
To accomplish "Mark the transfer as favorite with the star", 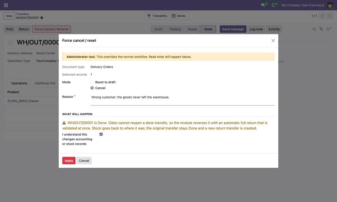I will point(10,42).
